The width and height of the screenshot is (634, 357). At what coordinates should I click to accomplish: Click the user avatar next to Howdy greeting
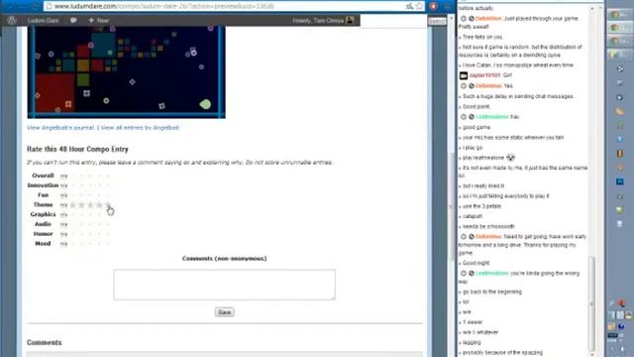click(350, 20)
